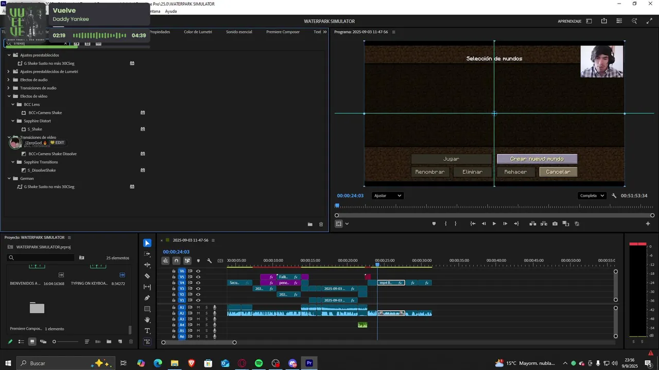Show more panel tabs chevron
The image size is (659, 370).
click(x=325, y=32)
